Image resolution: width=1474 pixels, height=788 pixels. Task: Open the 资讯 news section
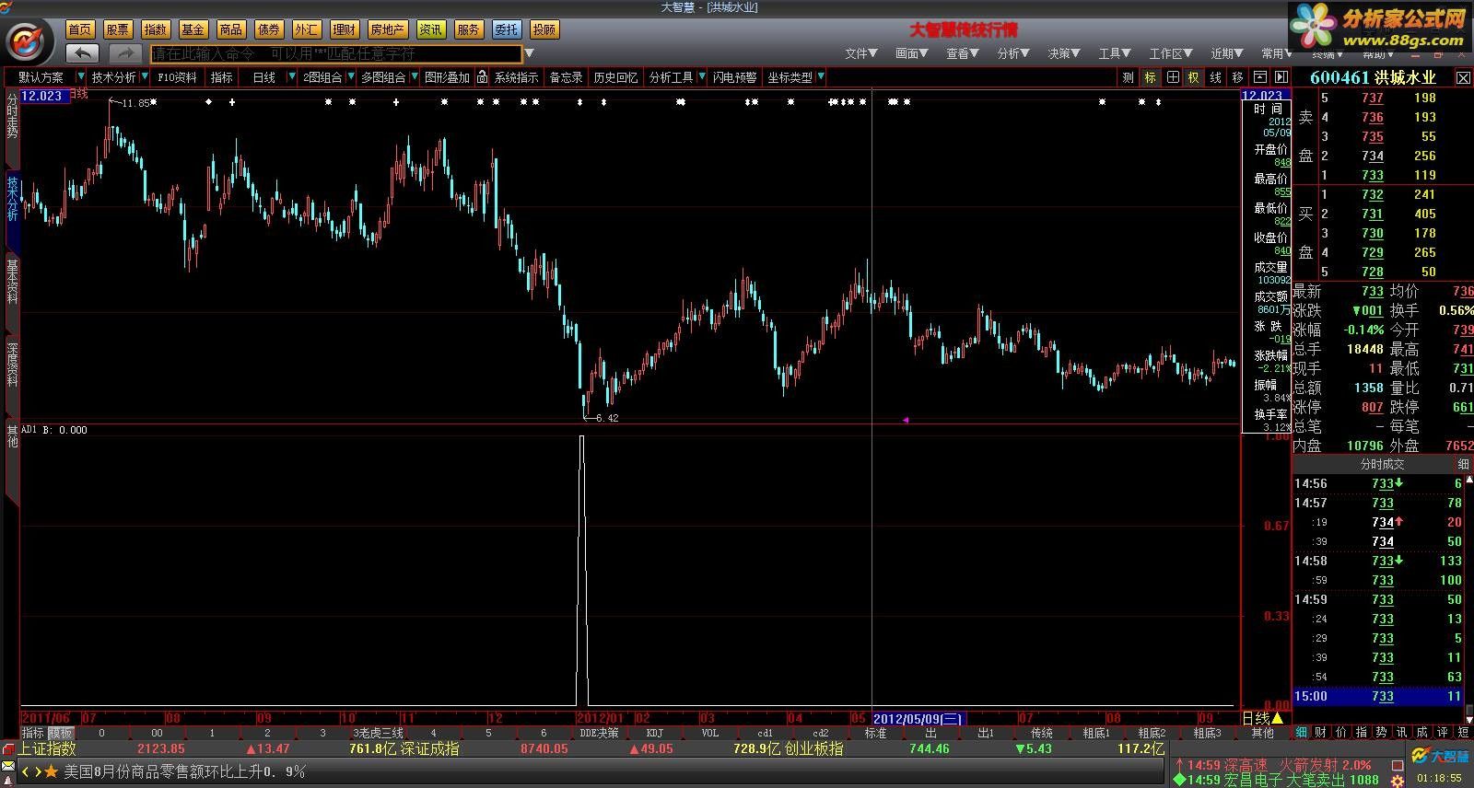(x=430, y=29)
